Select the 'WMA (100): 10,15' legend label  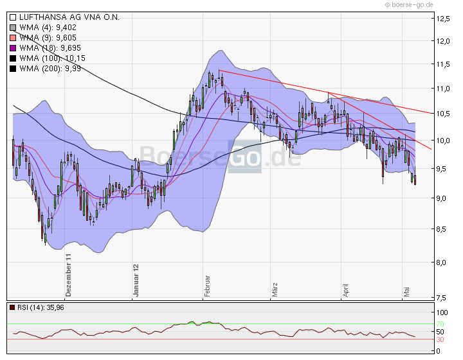click(52, 58)
